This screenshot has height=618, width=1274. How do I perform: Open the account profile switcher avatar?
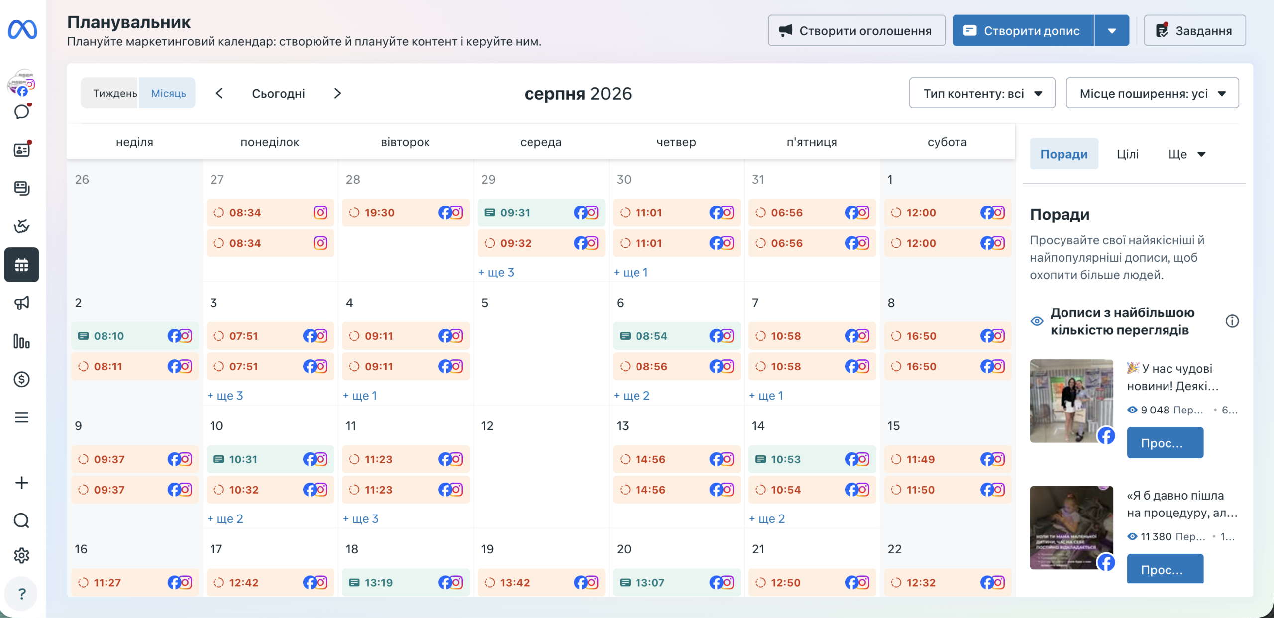point(21,83)
